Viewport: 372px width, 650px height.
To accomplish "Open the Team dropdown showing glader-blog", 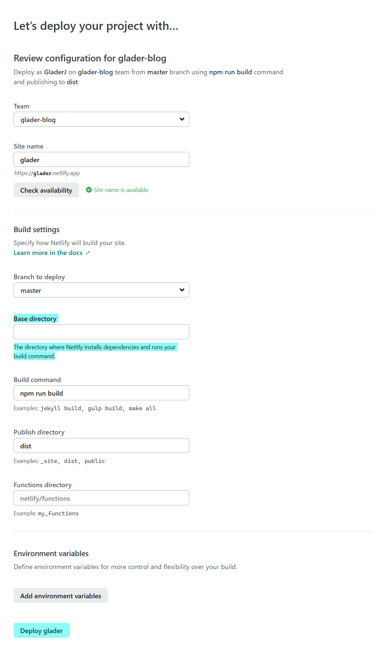I will pyautogui.click(x=96, y=119).
